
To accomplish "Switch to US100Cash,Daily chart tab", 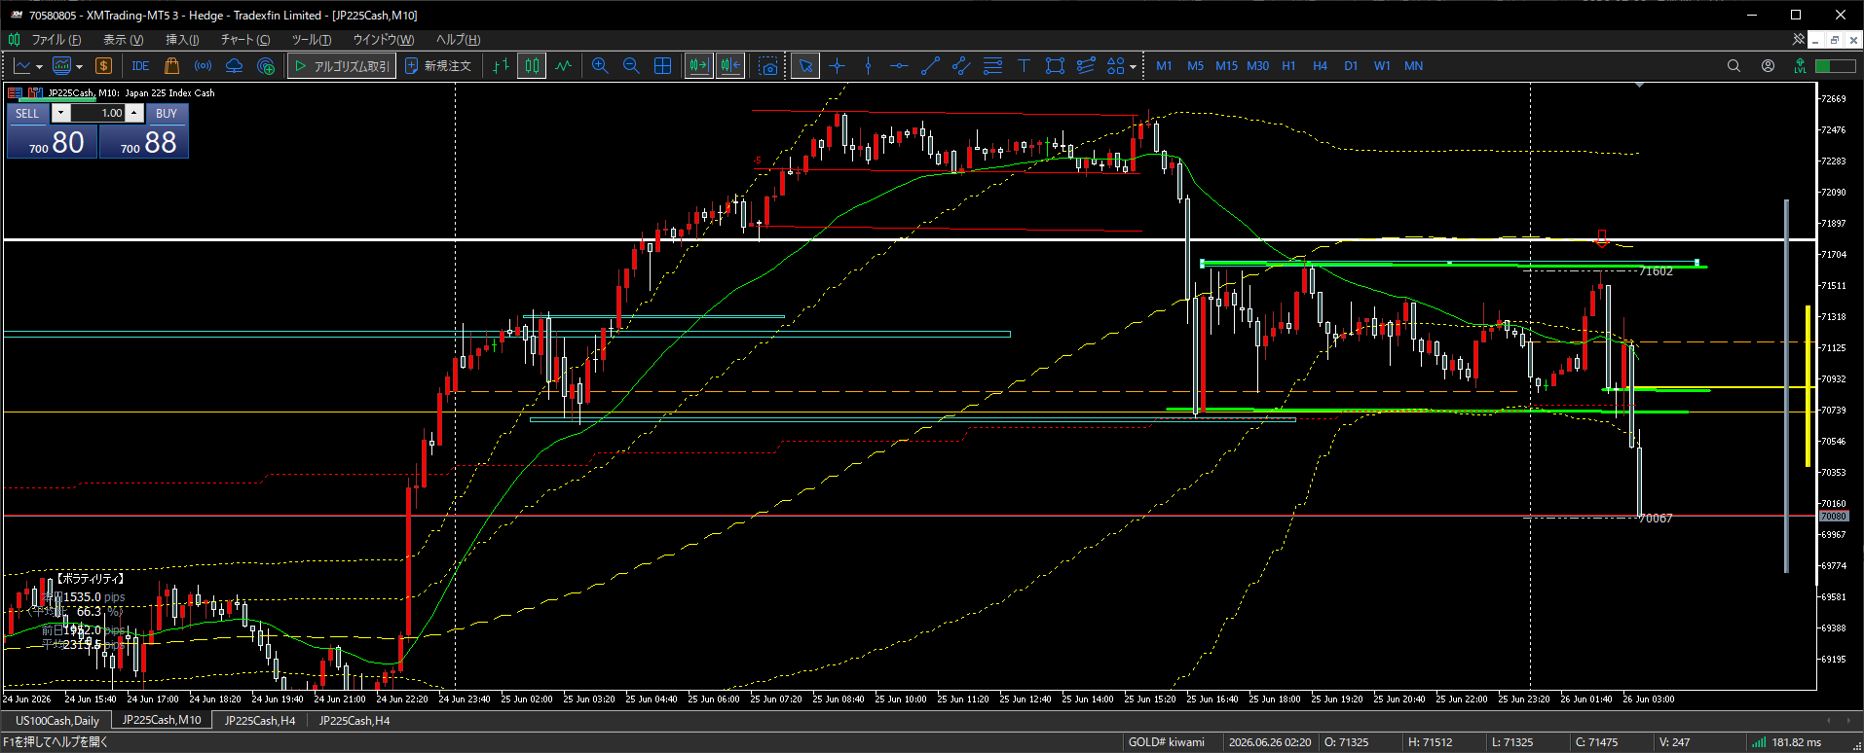I will click(x=57, y=721).
